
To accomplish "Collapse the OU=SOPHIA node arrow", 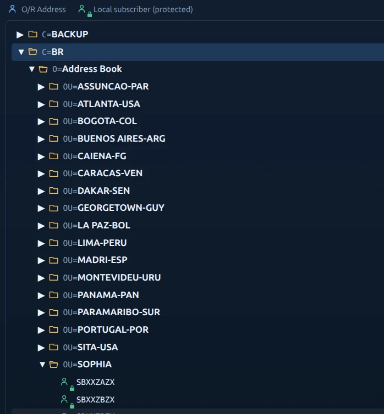I will tap(42, 365).
